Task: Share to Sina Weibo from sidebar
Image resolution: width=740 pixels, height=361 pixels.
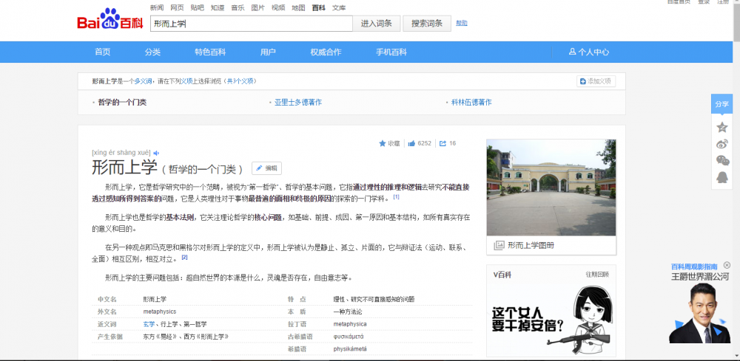Action: [x=722, y=144]
